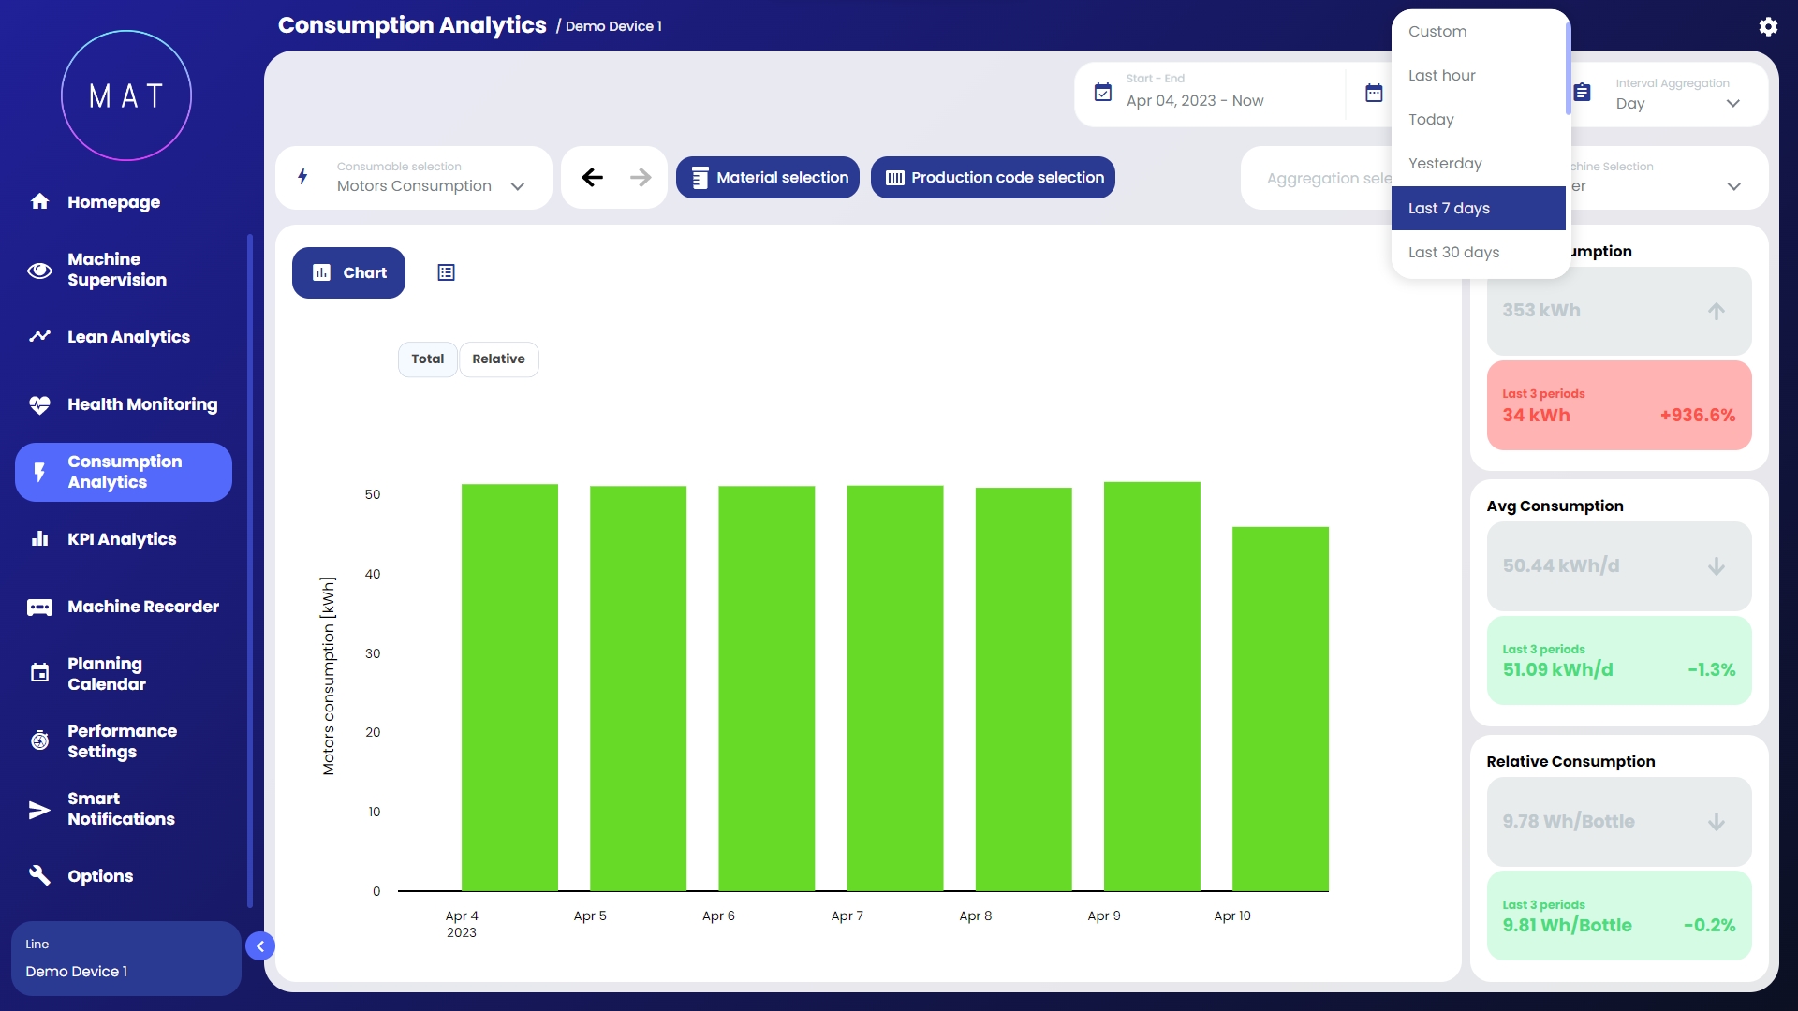
Task: Open Production code selection button
Action: [993, 177]
